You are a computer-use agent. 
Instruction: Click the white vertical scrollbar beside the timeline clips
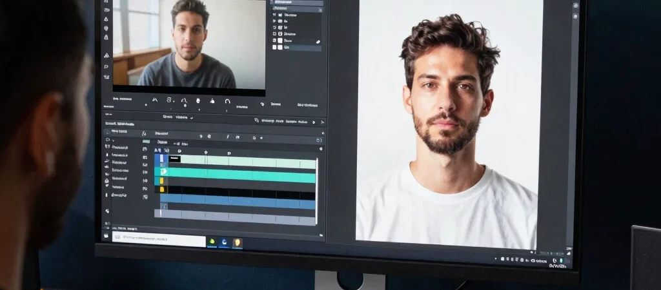point(317,191)
